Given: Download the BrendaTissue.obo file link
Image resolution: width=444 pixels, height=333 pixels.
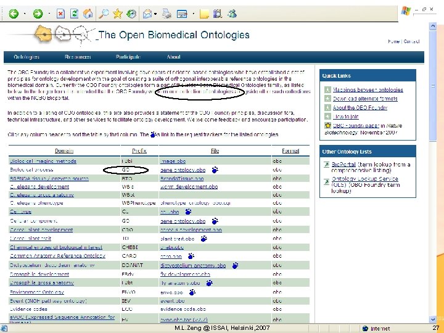Looking at the screenshot, I should [182, 179].
